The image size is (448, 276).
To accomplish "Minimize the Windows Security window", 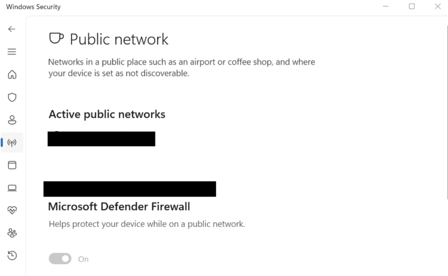I will click(386, 6).
